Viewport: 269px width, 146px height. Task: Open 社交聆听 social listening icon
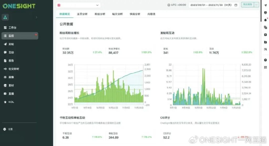tap(5, 69)
